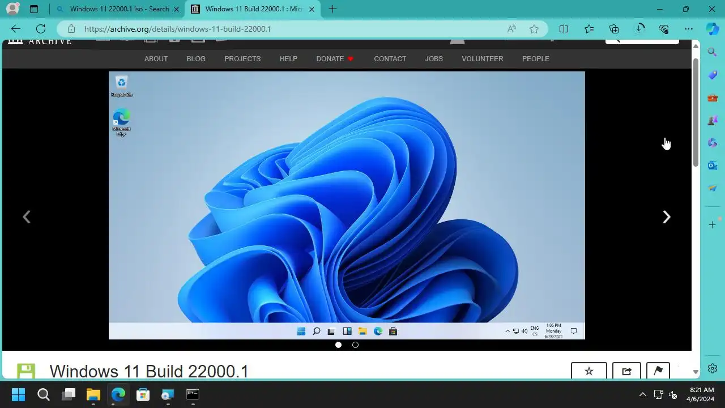This screenshot has height=408, width=725.
Task: Open the sidebar Search tool
Action: coord(713,52)
